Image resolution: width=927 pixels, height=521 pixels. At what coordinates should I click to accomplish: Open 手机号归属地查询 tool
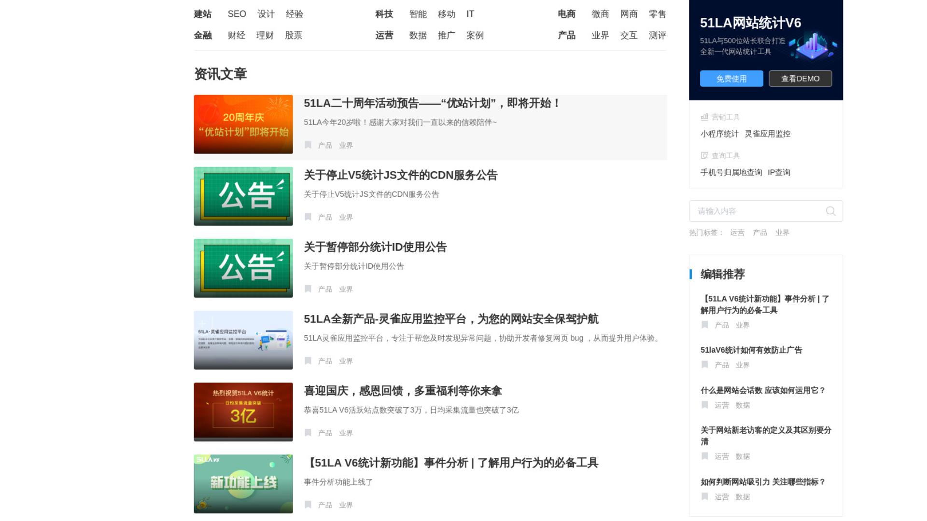(731, 172)
